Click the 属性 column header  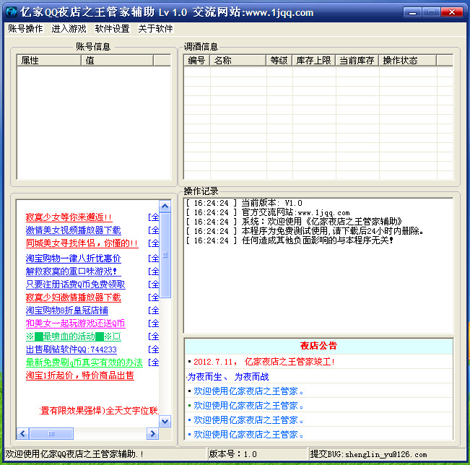coord(49,60)
